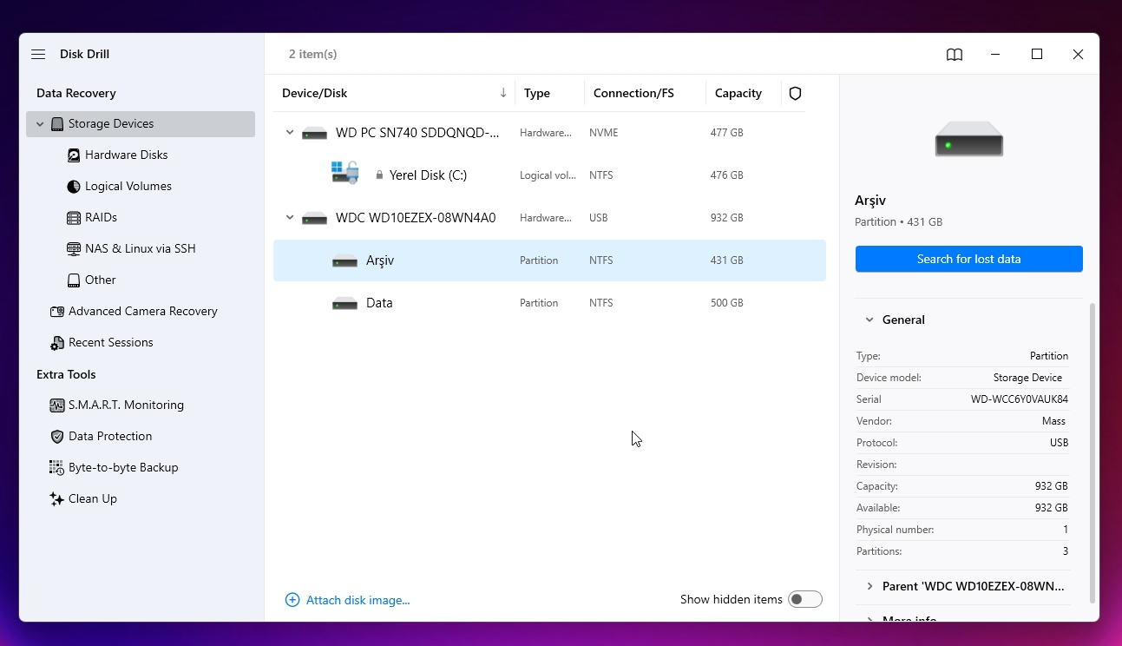Click the Advanced Camera Recovery icon
This screenshot has width=1122, height=646.
pyautogui.click(x=57, y=312)
